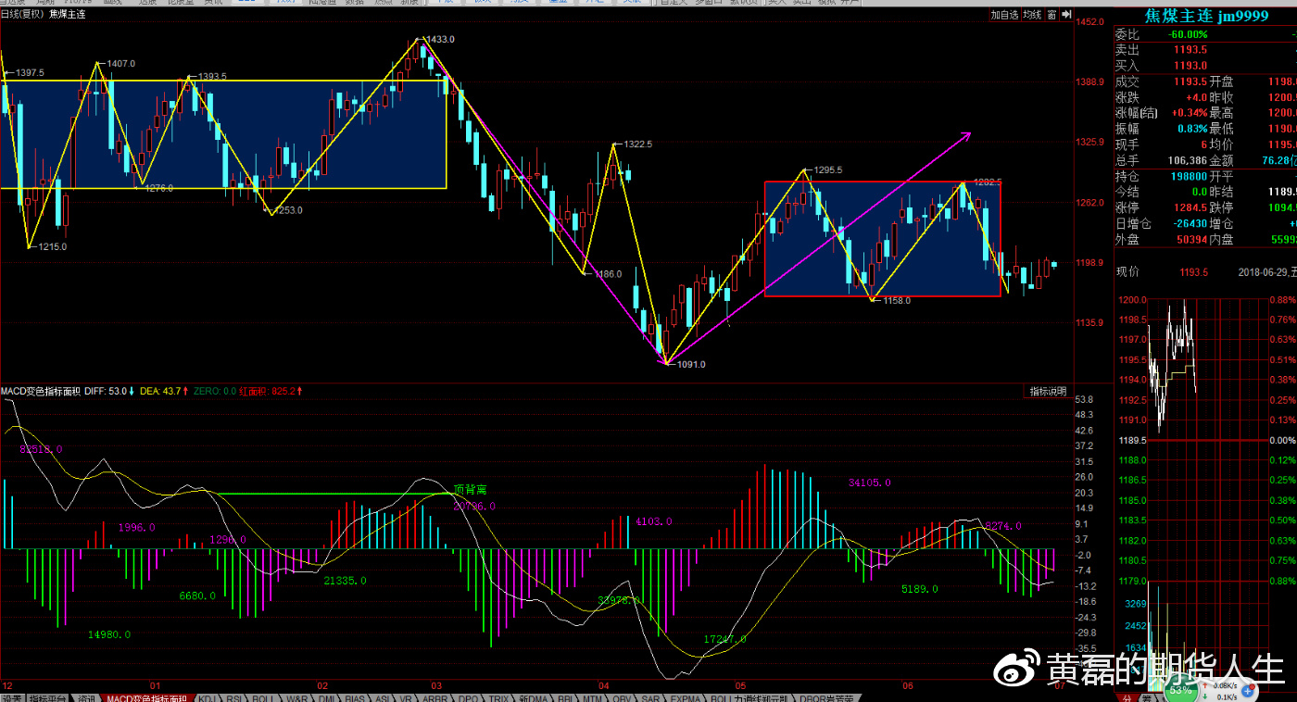Switch to the BOLL indicator tab
This screenshot has height=702, width=1297.
coord(263,698)
